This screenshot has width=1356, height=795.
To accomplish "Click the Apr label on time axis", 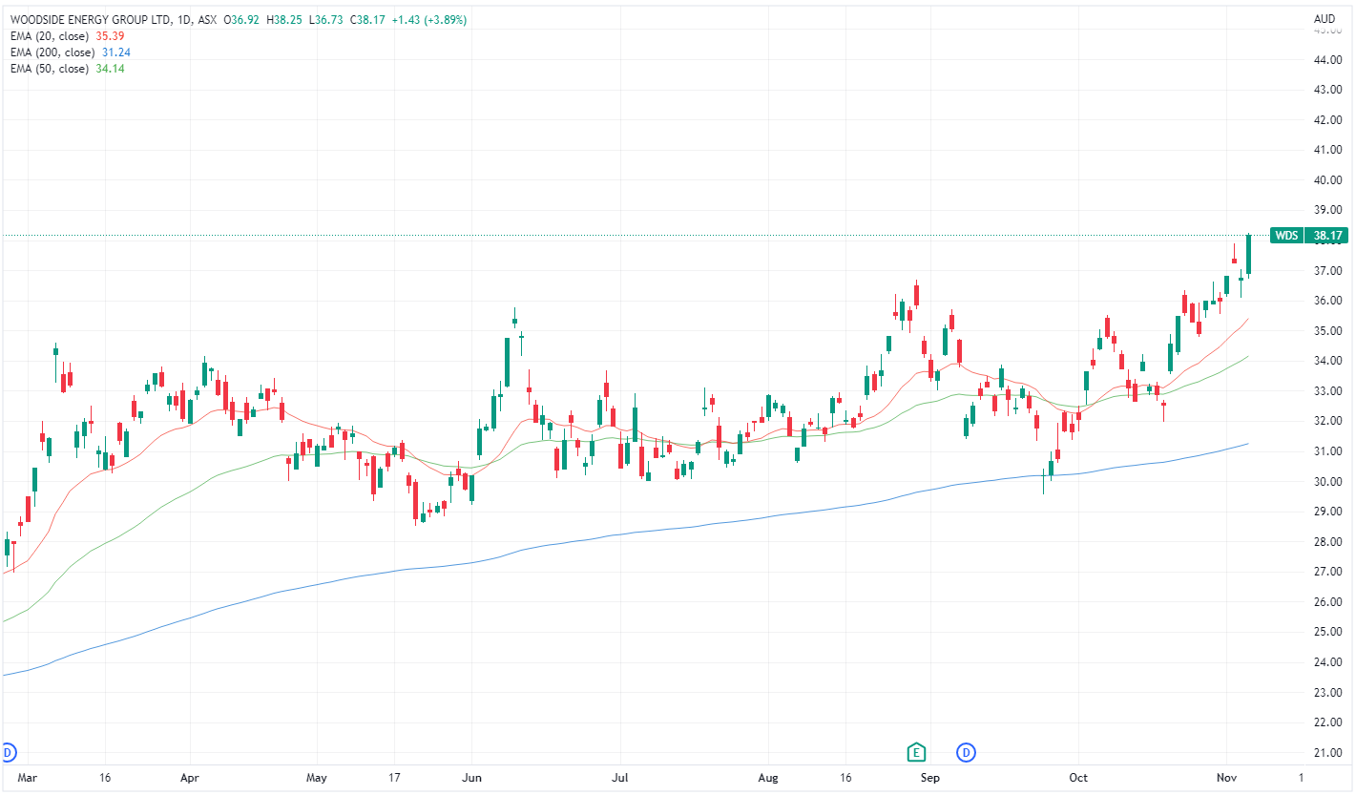I will point(191,778).
